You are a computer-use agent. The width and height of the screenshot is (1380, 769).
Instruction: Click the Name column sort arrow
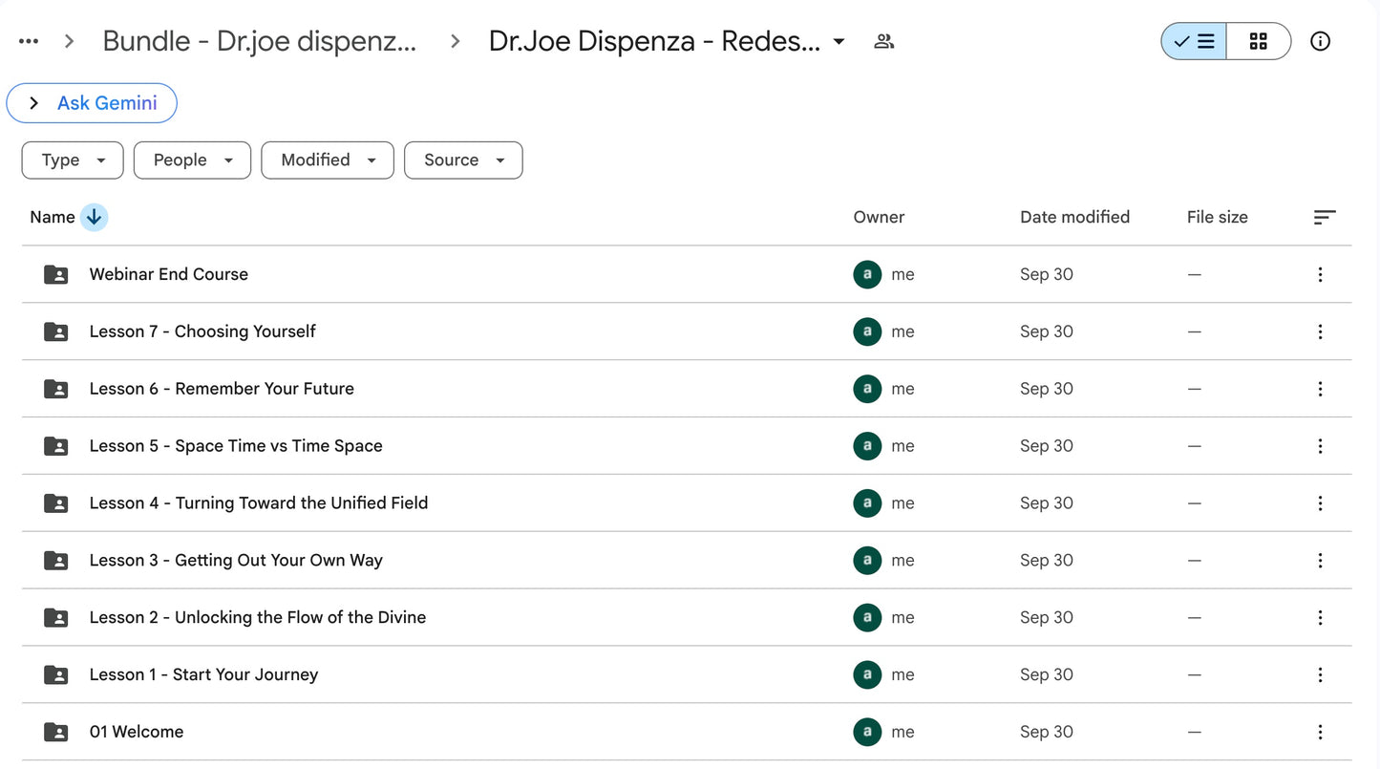click(x=94, y=217)
